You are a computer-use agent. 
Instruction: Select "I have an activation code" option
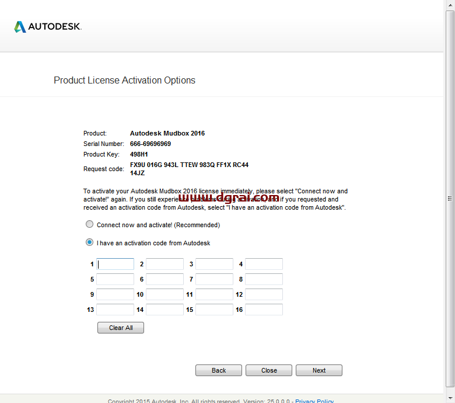coord(89,242)
